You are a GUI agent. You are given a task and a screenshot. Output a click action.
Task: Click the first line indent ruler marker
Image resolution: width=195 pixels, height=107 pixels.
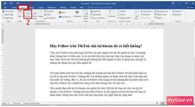pyautogui.click(x=50, y=23)
